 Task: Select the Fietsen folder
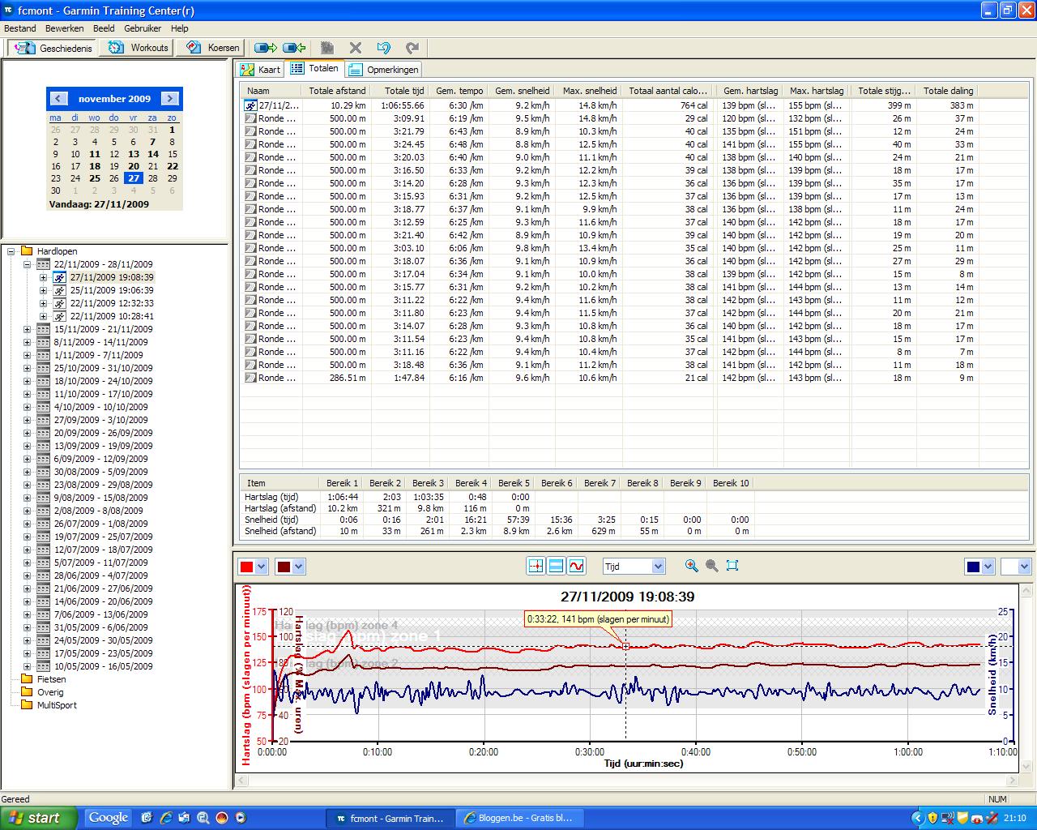click(x=53, y=679)
